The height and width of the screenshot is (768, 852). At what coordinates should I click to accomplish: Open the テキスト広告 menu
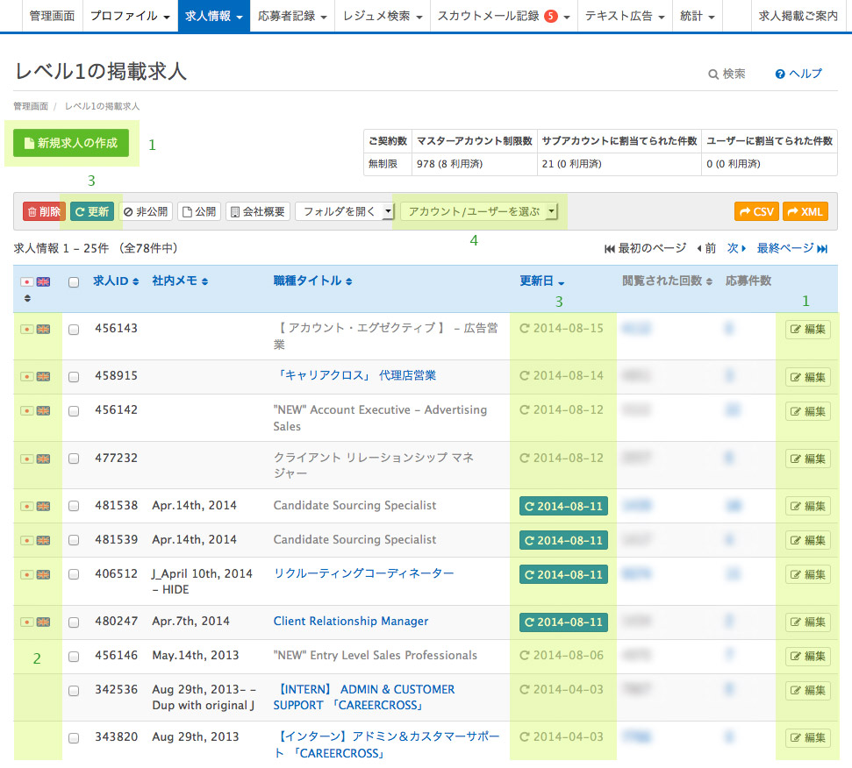coord(625,16)
